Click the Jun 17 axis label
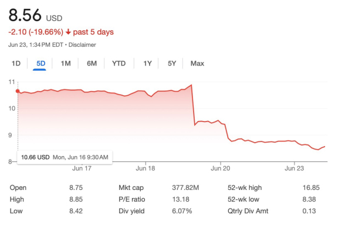This screenshot has height=225, width=352. [82, 168]
